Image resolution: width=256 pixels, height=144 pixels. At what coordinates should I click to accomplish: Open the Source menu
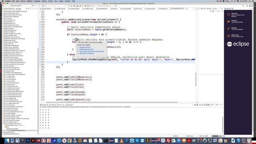point(23,1)
